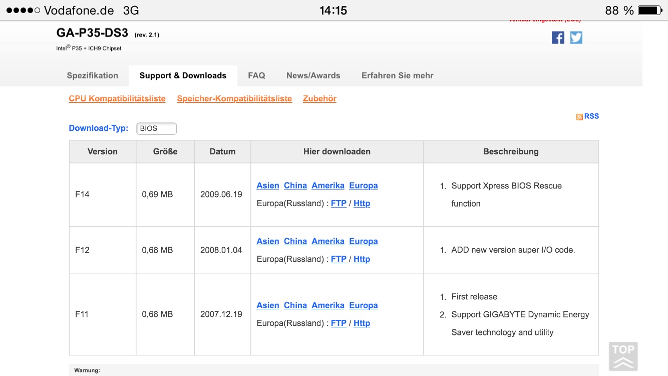
Task: Click date 2007.12.19 cell
Action: pyautogui.click(x=222, y=314)
